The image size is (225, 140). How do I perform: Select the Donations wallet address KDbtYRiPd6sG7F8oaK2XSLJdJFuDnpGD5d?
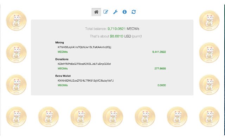point(84,64)
